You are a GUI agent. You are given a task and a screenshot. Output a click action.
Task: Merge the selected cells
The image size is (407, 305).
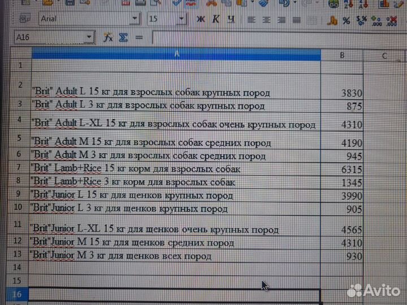point(311,20)
